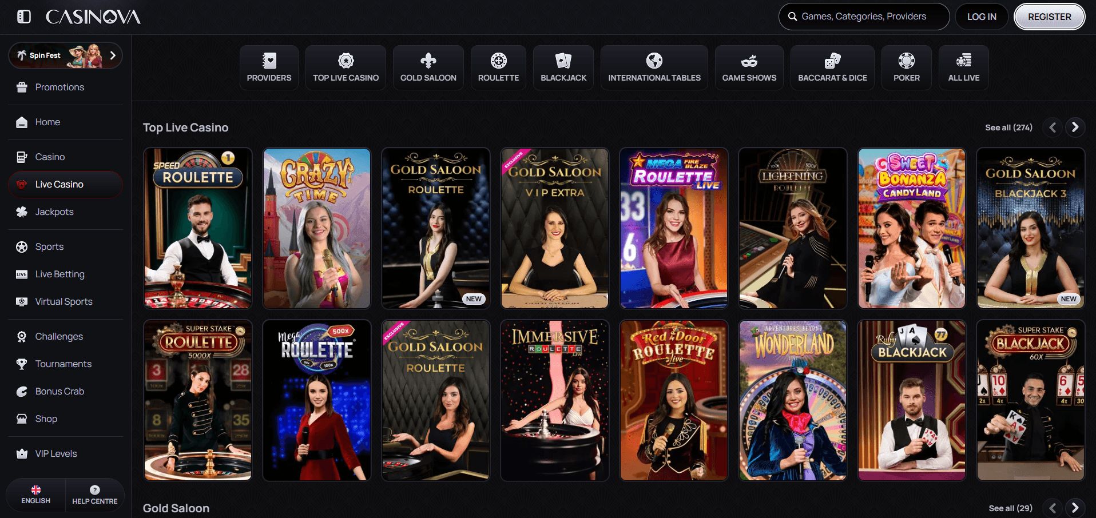The width and height of the screenshot is (1096, 518).
Task: Click the search magnifier icon
Action: [x=792, y=17]
